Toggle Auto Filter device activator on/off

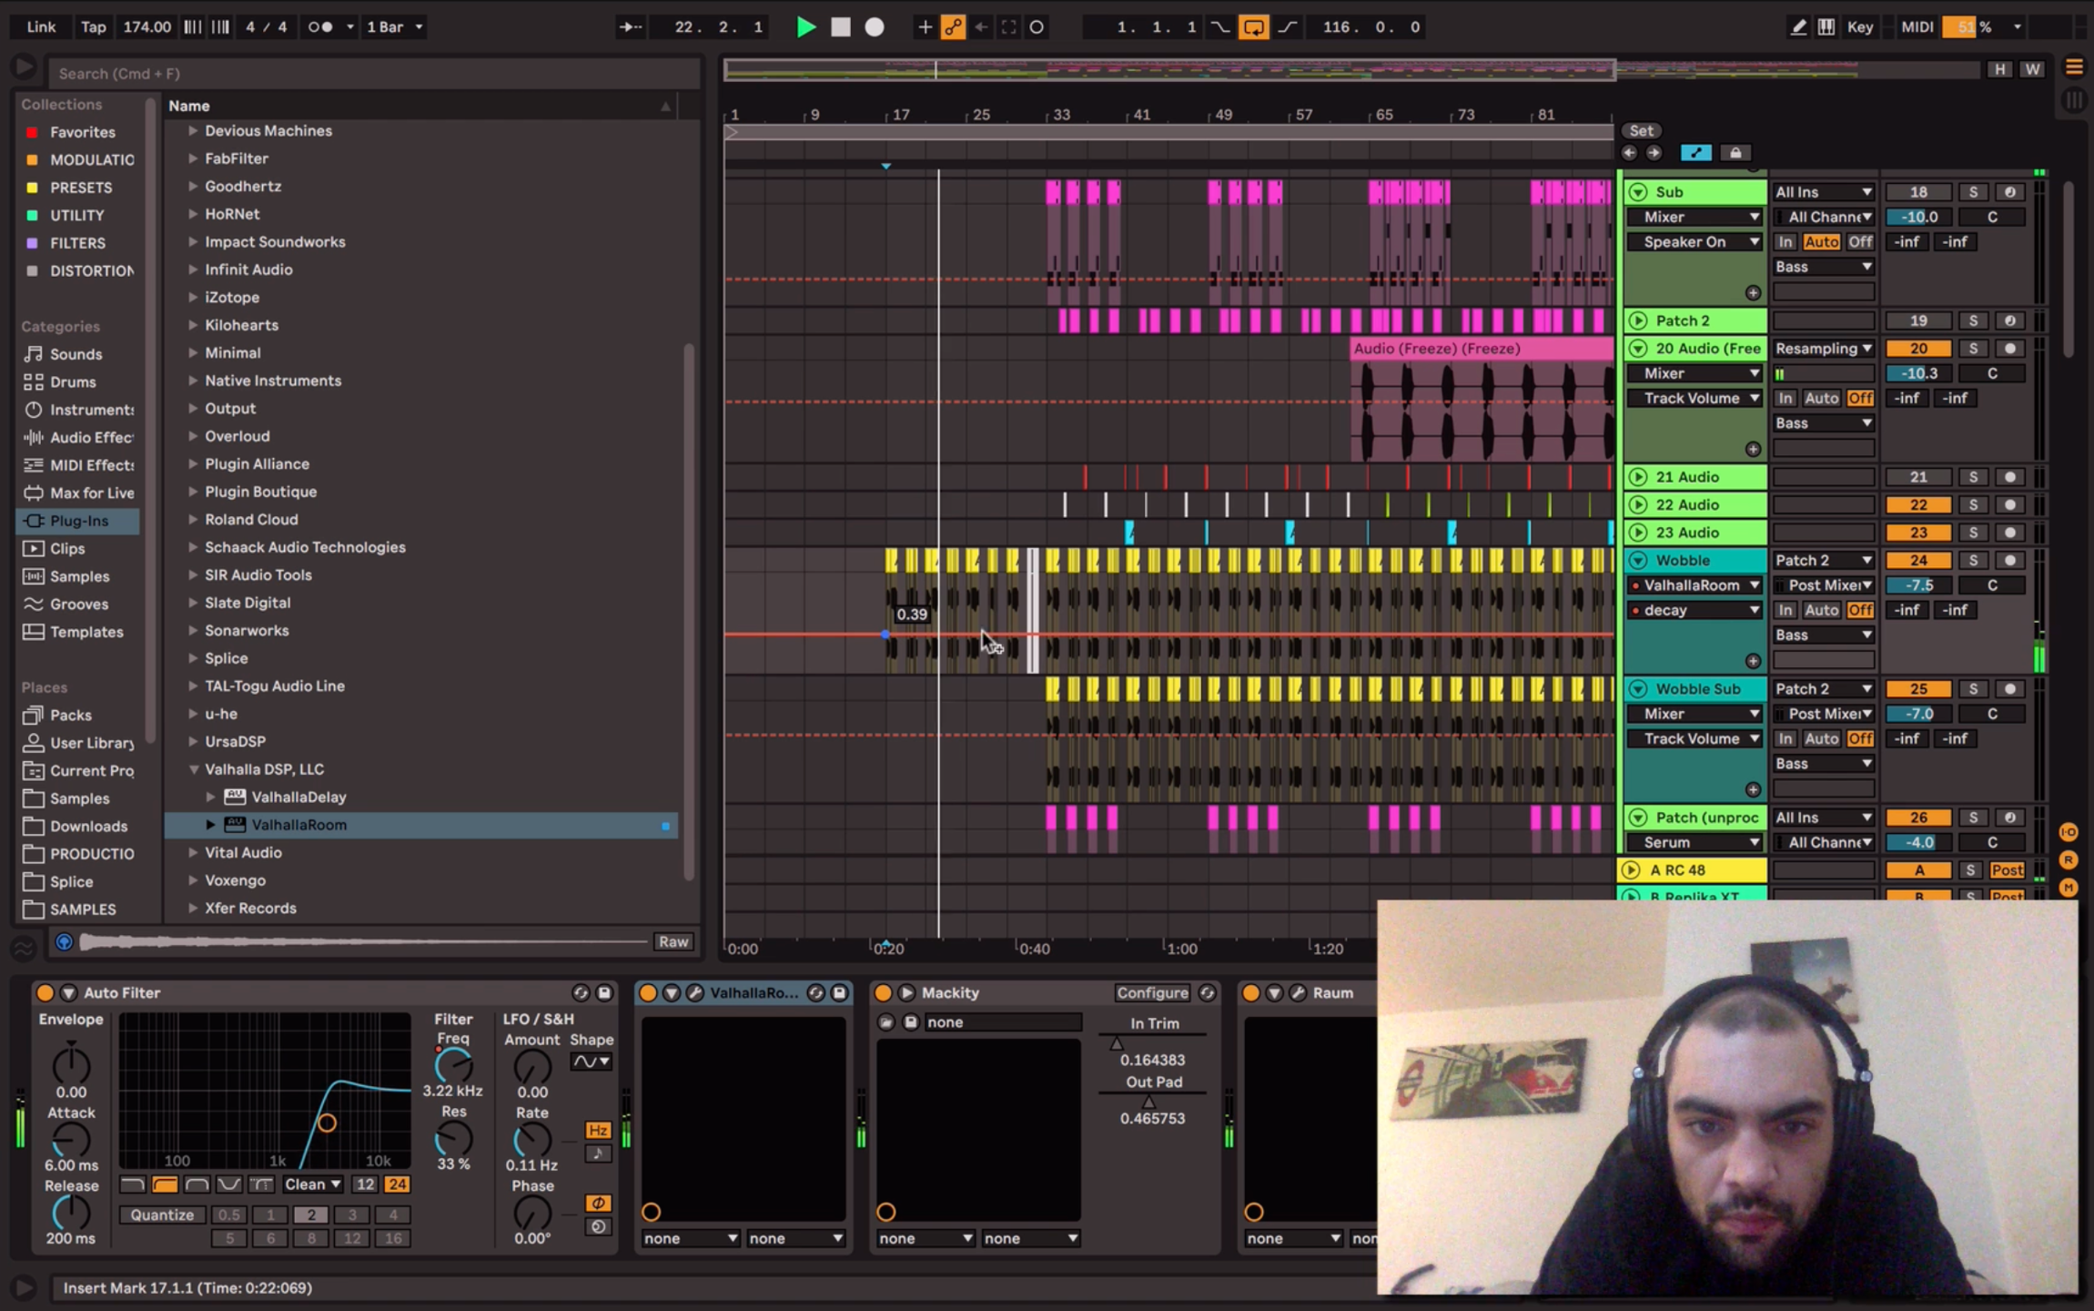point(44,992)
